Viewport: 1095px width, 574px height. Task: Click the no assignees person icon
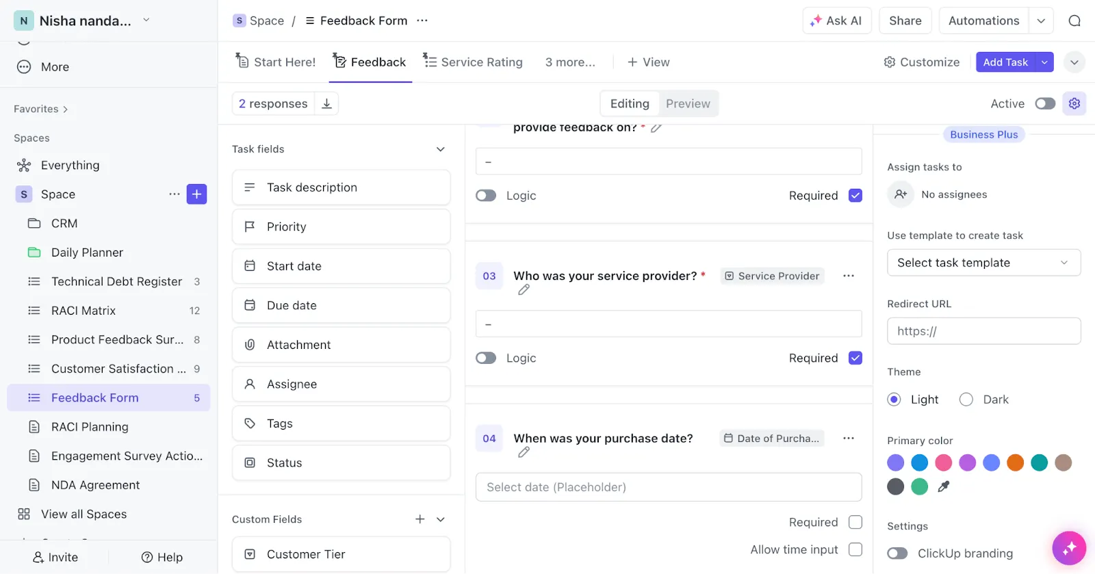[901, 194]
